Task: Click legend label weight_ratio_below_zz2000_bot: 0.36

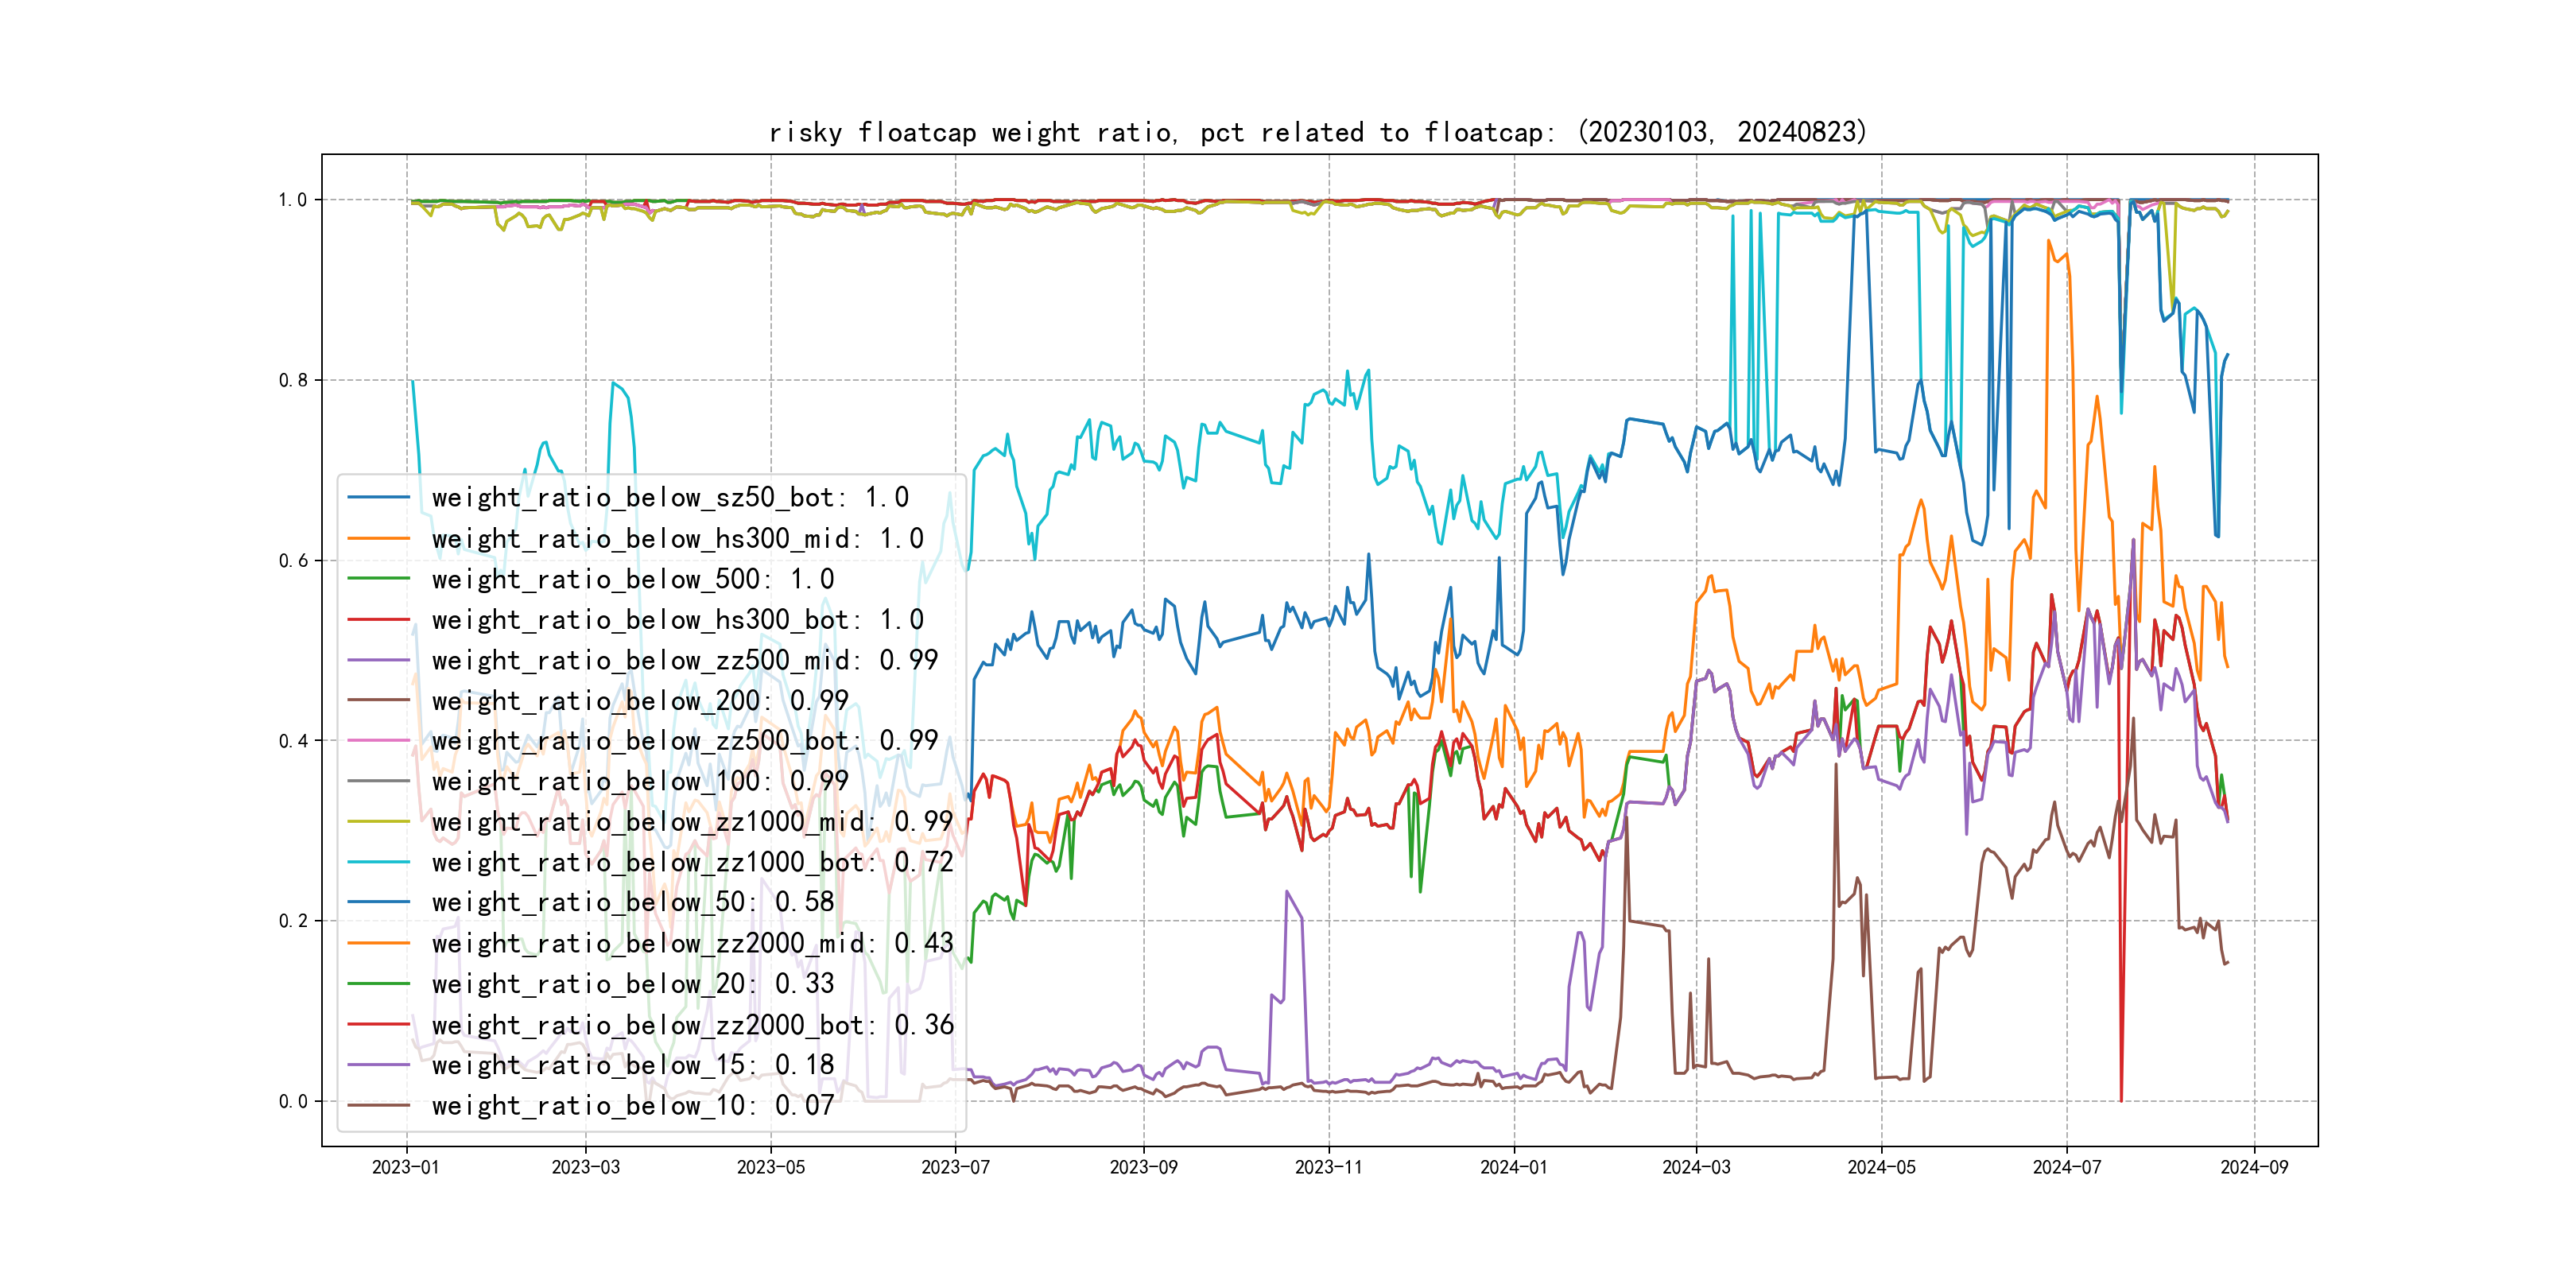Action: pyautogui.click(x=692, y=1024)
